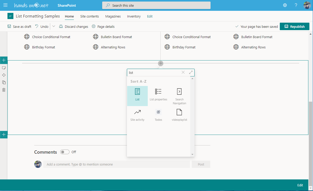Click the Republish button

pos(294,26)
